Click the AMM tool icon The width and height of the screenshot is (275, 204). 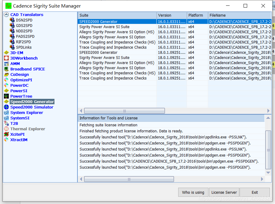click(x=6, y=63)
